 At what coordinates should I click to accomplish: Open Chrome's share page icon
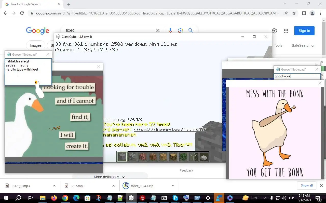286,13
